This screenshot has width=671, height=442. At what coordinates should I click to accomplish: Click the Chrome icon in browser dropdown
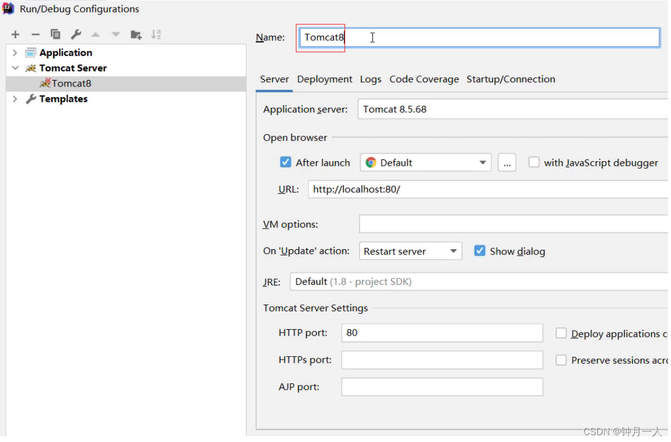pos(371,163)
